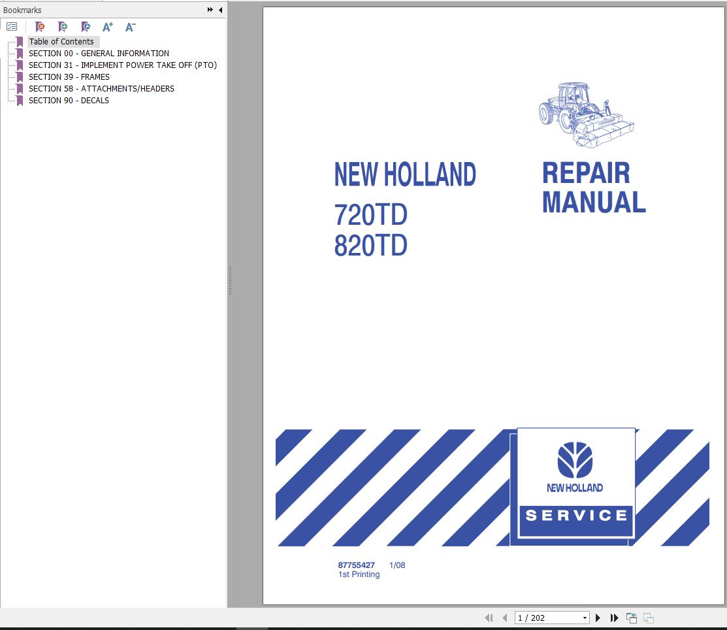This screenshot has width=727, height=630.
Task: Click the 720TD model text
Action: 370,215
